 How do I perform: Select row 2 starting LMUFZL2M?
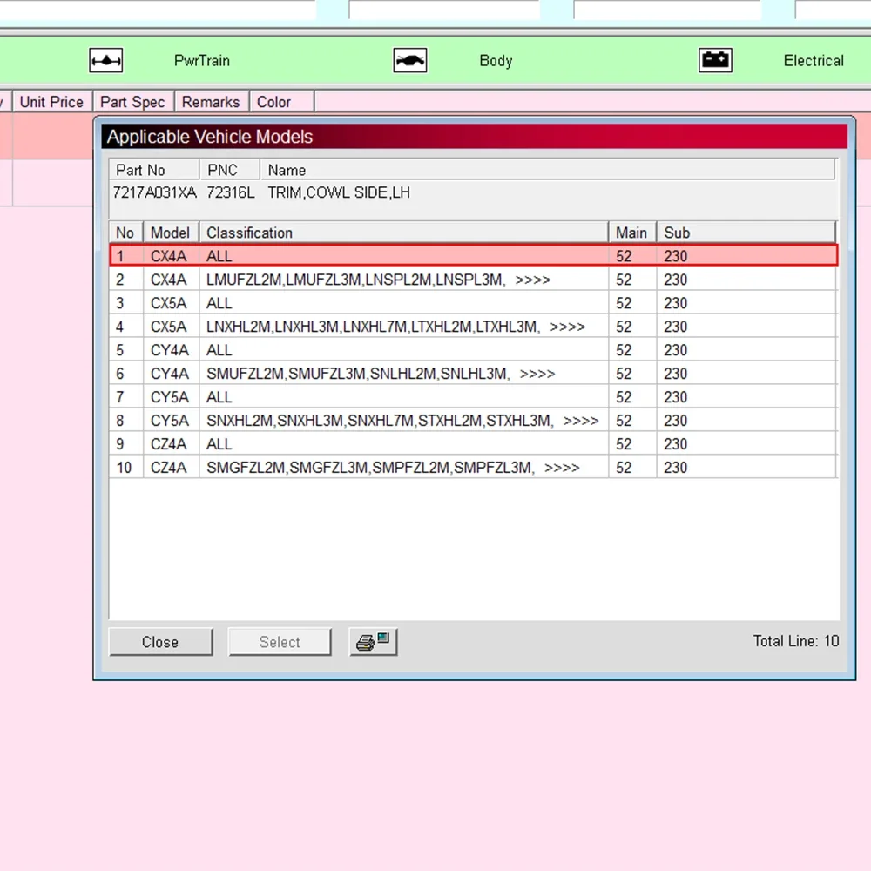(x=473, y=280)
